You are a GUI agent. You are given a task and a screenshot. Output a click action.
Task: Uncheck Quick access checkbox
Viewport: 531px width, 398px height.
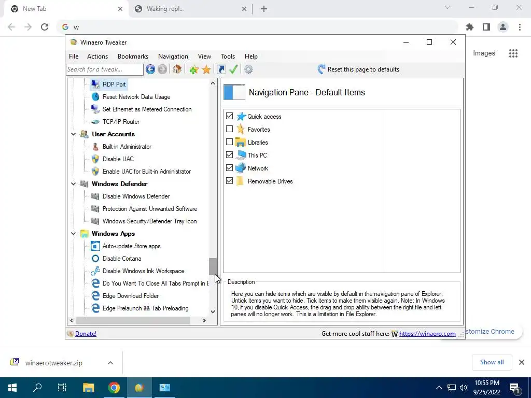point(230,116)
